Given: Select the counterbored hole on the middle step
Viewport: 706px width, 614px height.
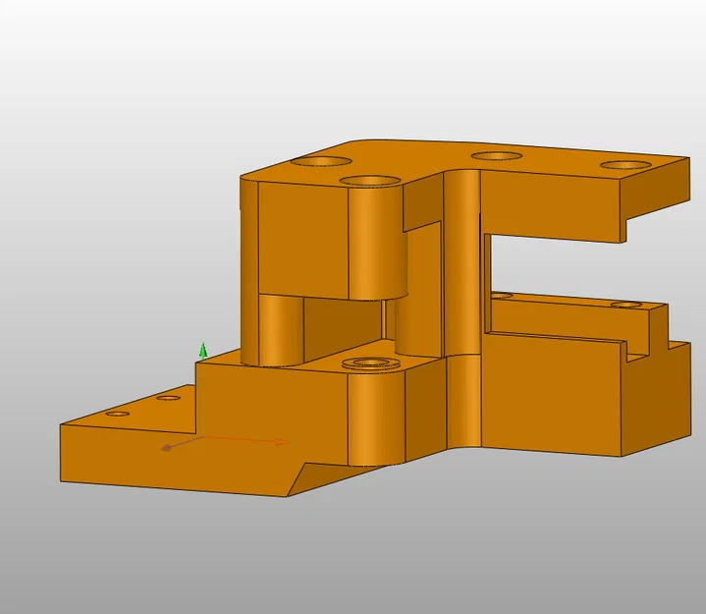Looking at the screenshot, I should pos(370,363).
